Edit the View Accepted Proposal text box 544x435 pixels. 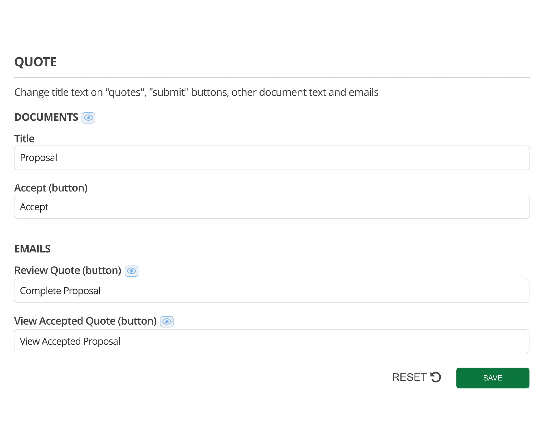point(272,341)
